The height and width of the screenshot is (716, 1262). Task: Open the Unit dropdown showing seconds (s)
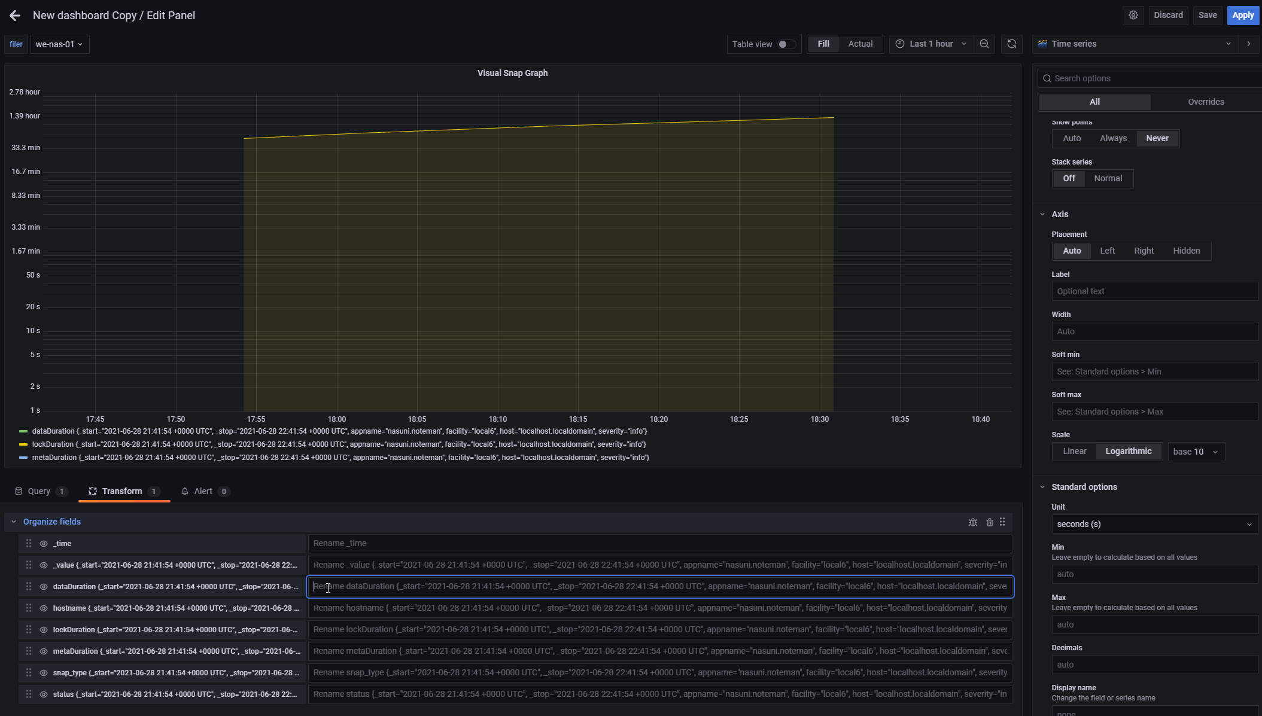(1154, 524)
